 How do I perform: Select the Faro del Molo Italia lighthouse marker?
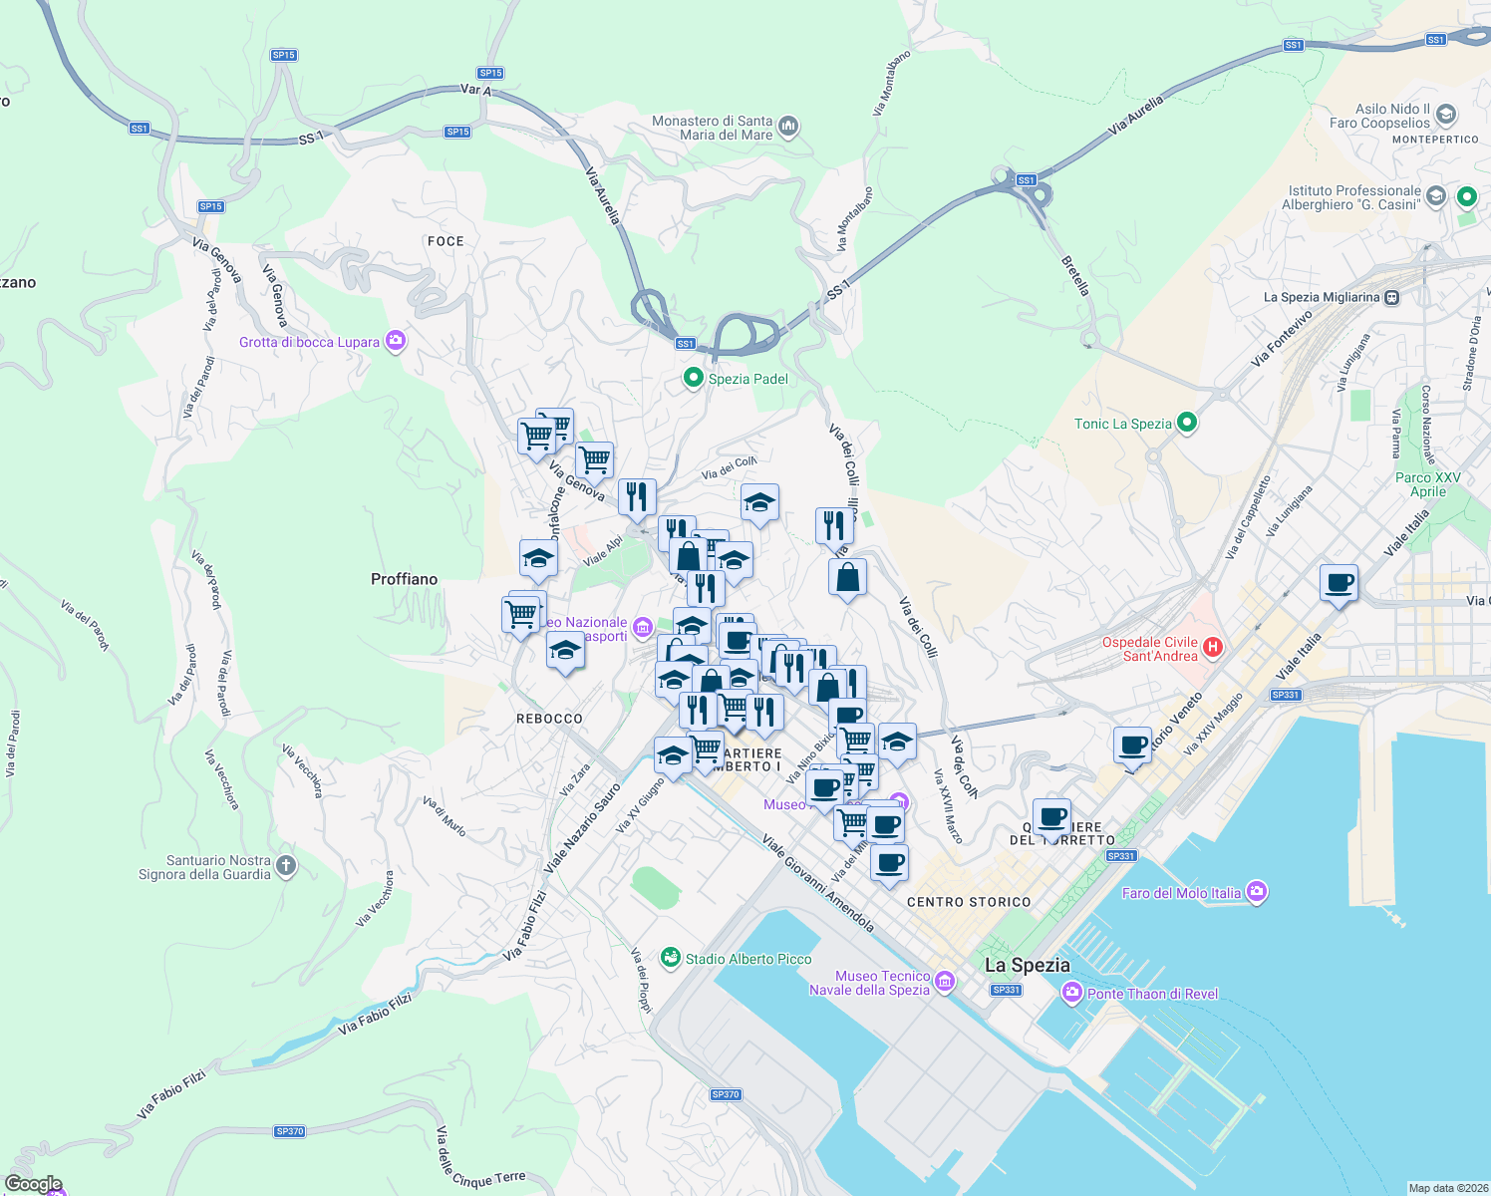(x=1257, y=892)
